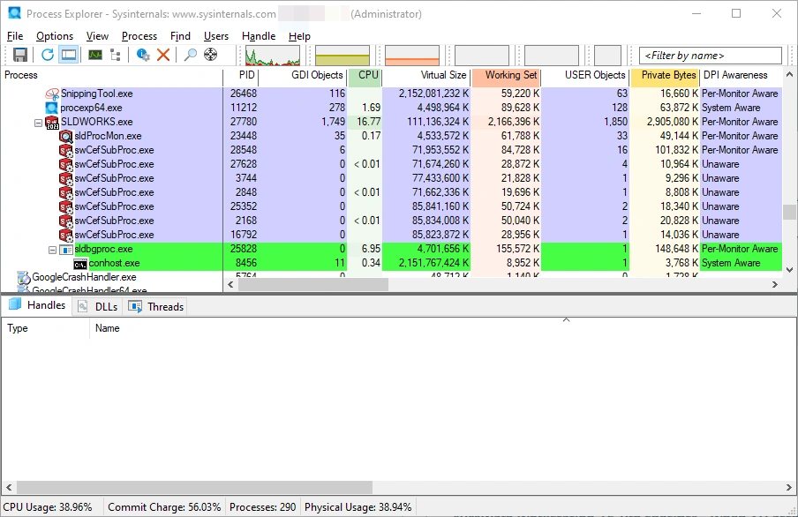Image resolution: width=798 pixels, height=517 pixels.
Task: Click the CPU usage history graph
Action: (x=273, y=56)
